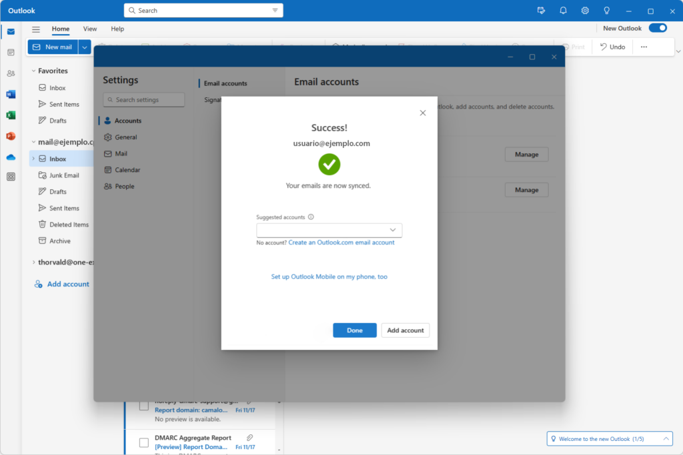
Task: Click Create an Outlook.com email account link
Action: (x=341, y=242)
